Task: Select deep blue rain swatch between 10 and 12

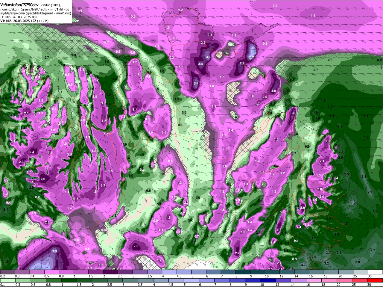Action: 268,280
